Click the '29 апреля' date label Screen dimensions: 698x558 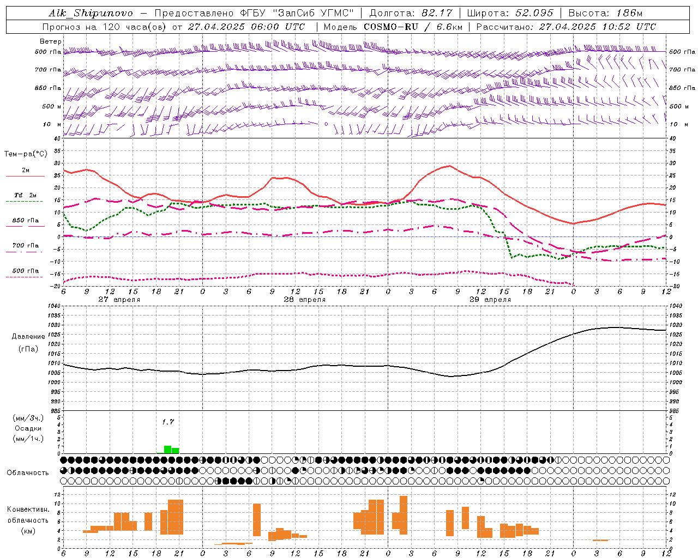tap(490, 300)
